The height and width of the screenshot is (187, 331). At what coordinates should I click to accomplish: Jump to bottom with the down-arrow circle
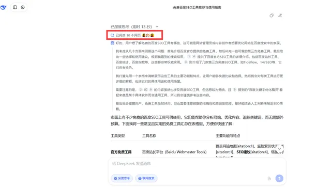(x=279, y=149)
